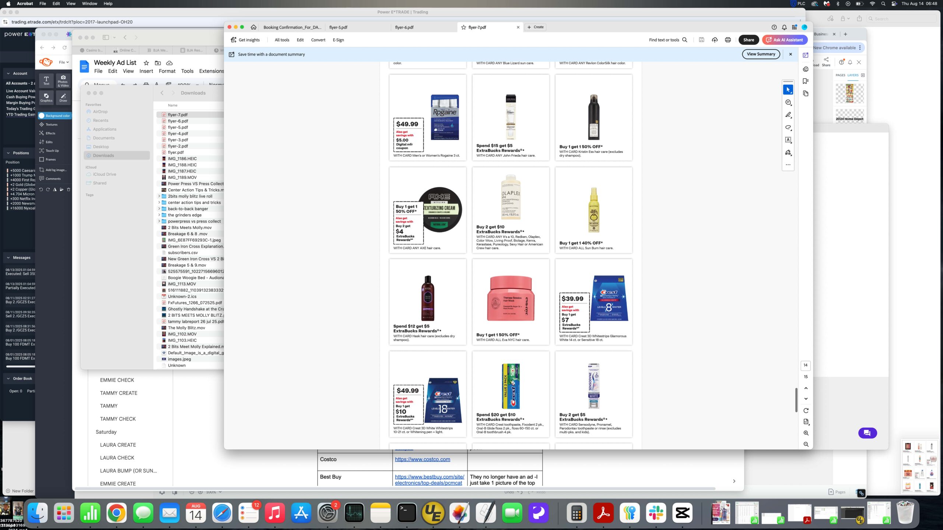This screenshot has height=530, width=943.
Task: Toggle the sidebar button in Safari window
Action: click(x=106, y=37)
